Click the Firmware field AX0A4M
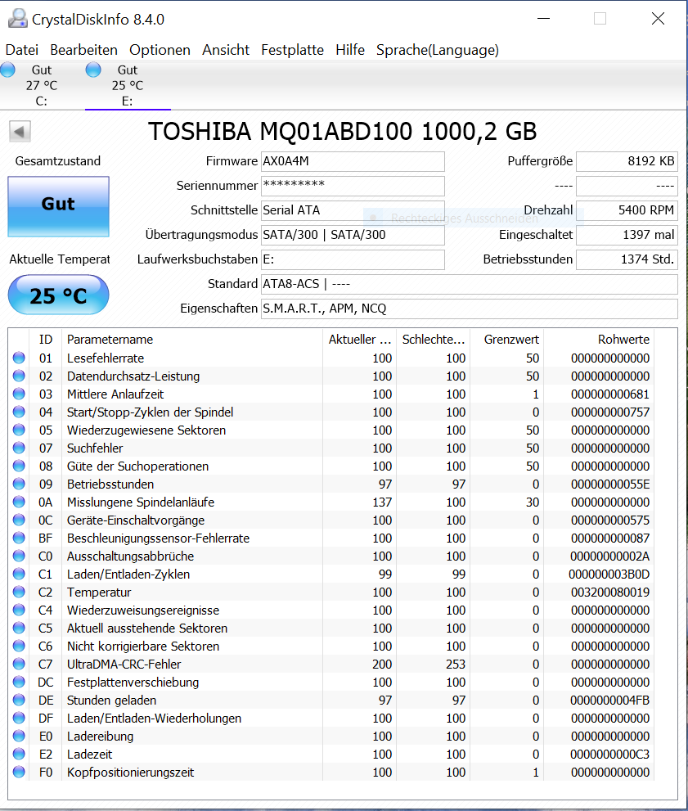 click(353, 161)
